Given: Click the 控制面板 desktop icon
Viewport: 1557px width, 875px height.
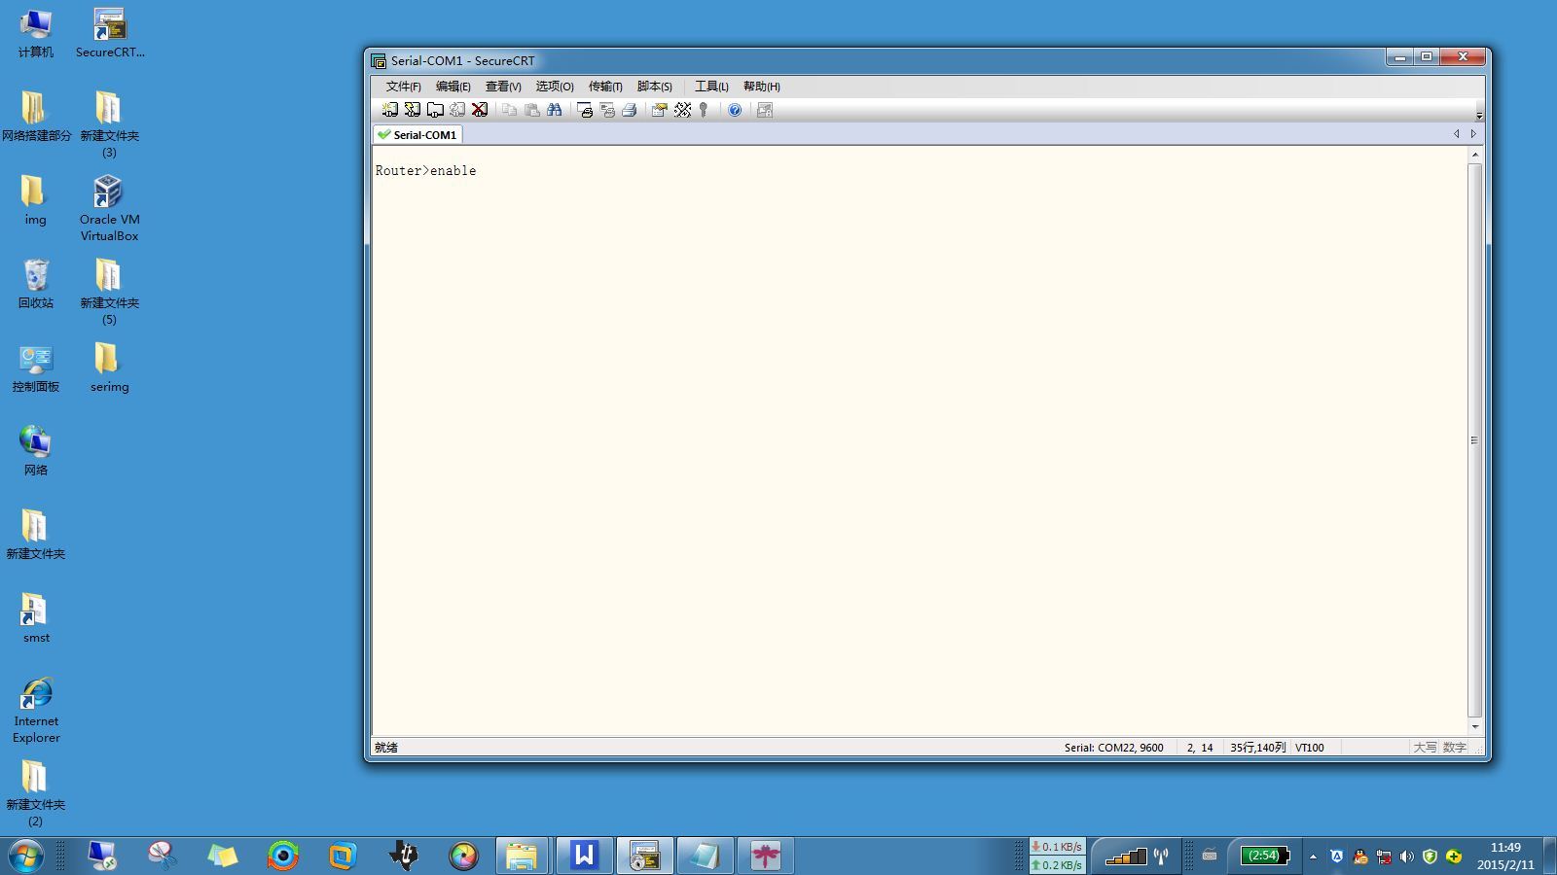Looking at the screenshot, I should point(36,367).
